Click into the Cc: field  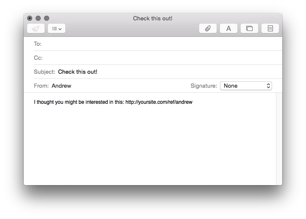[x=158, y=58]
